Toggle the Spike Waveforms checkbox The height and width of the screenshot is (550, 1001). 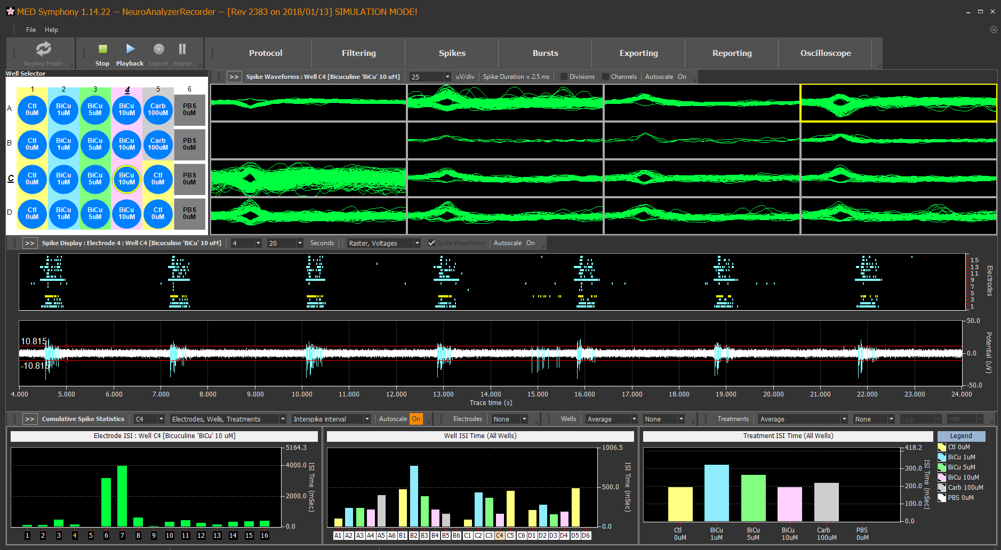pos(431,243)
